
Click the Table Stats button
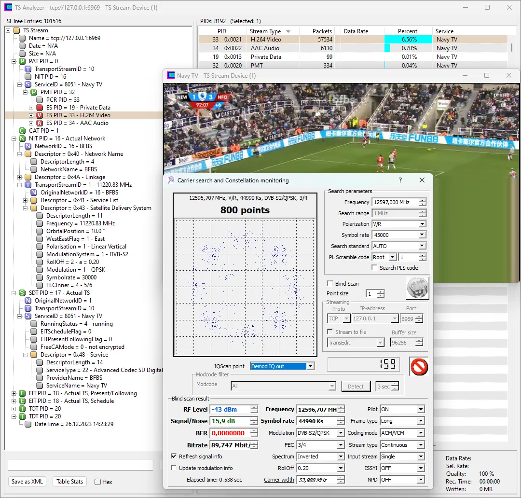coord(70,481)
